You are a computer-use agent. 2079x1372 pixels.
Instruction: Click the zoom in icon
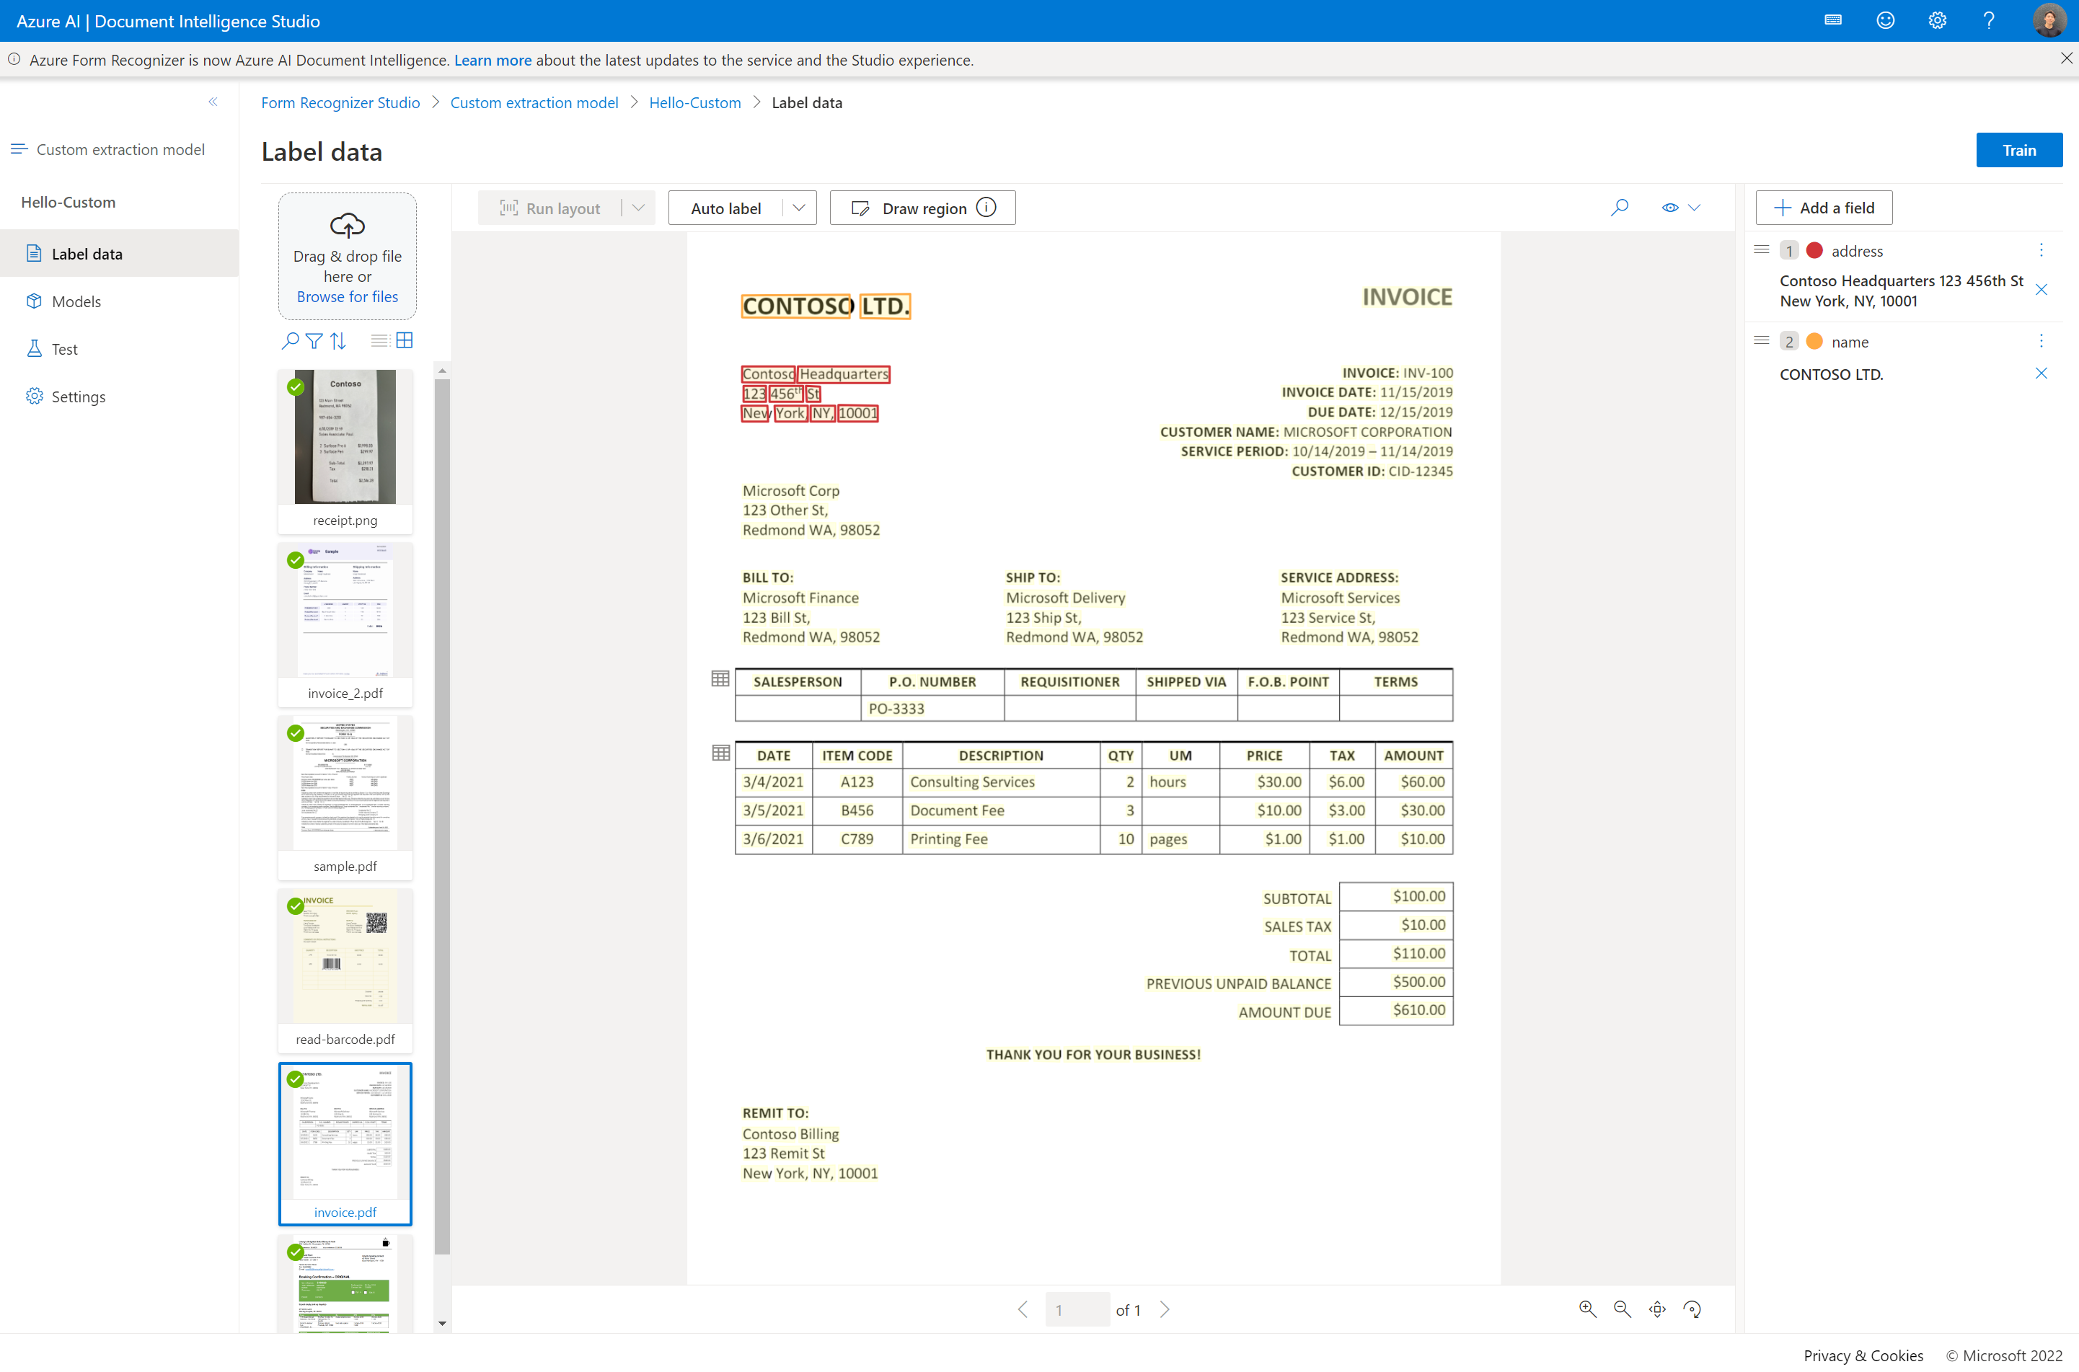point(1588,1308)
